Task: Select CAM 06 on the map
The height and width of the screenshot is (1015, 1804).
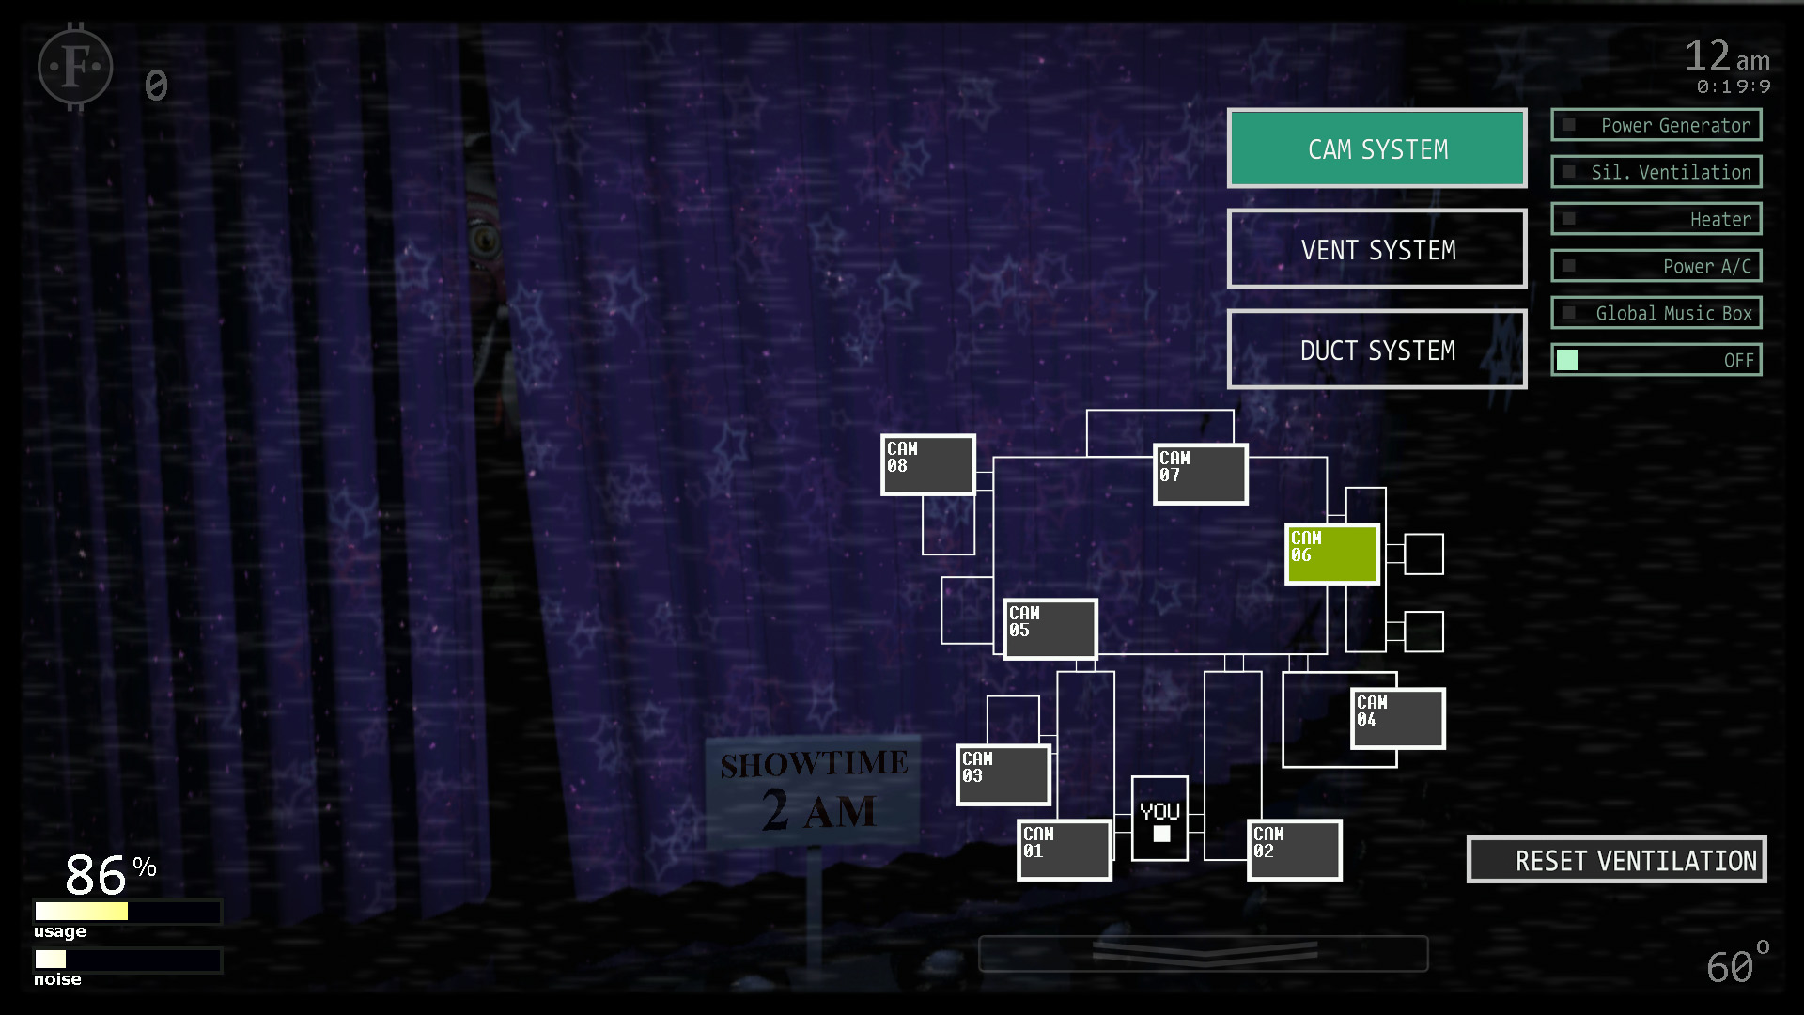Action: click(x=1329, y=552)
